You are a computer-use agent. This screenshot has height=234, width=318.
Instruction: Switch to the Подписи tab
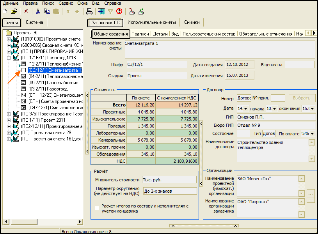(140, 34)
